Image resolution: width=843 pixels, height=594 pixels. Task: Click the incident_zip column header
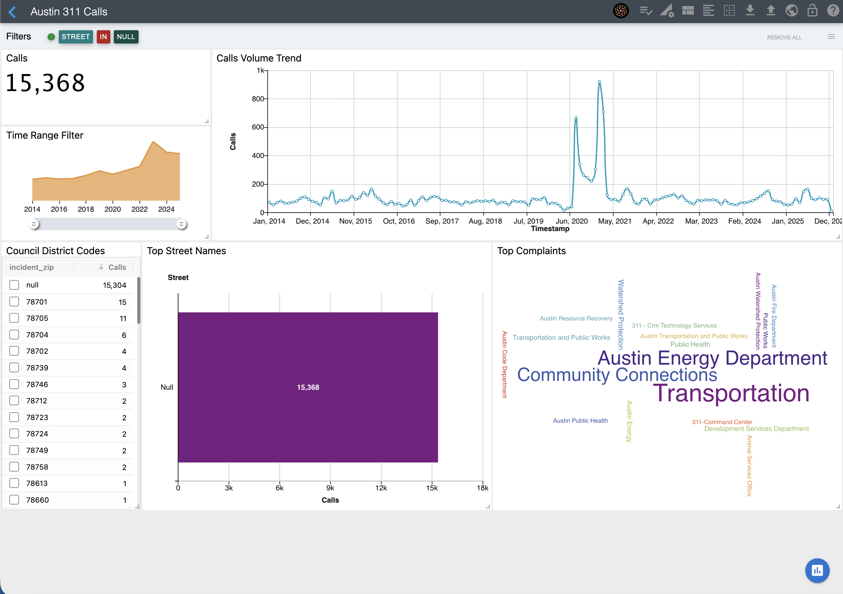tap(32, 267)
